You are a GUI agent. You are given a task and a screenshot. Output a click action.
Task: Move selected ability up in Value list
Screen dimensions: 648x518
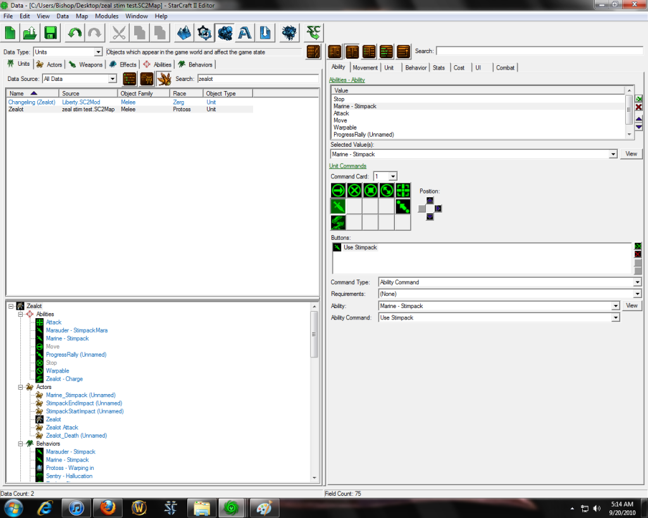pos(639,119)
